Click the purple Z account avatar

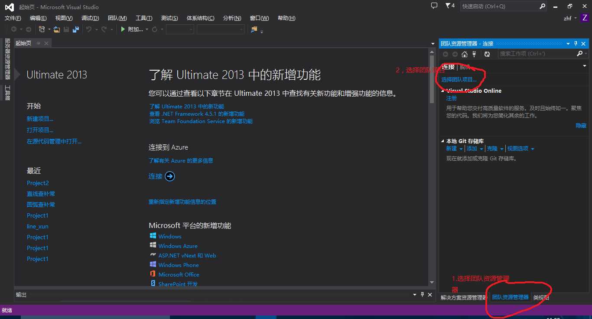pyautogui.click(x=585, y=18)
